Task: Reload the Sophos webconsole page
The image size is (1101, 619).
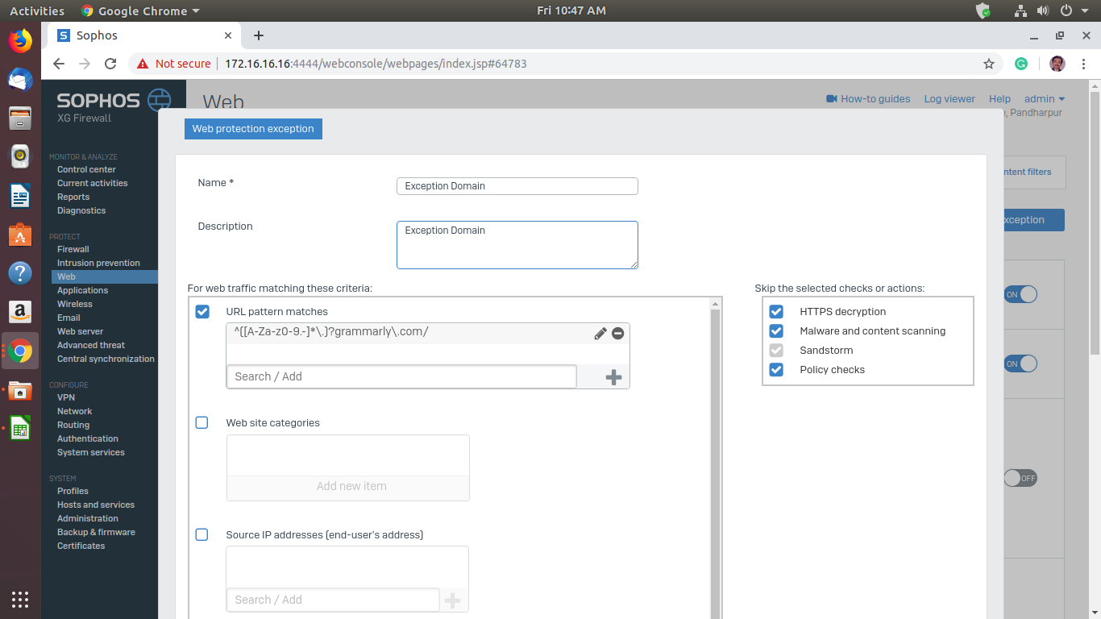Action: click(x=111, y=64)
